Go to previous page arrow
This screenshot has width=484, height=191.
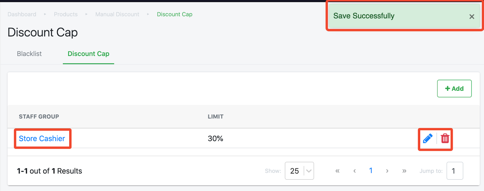click(x=355, y=171)
